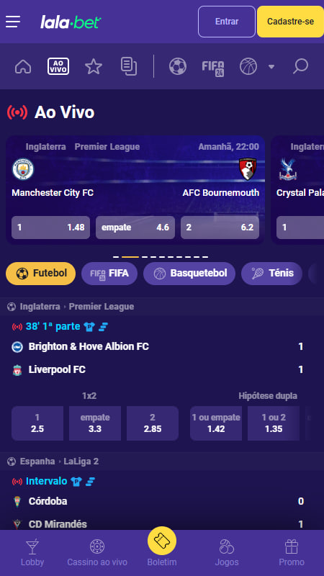Select the Basquetebol sport chip

click(x=189, y=274)
